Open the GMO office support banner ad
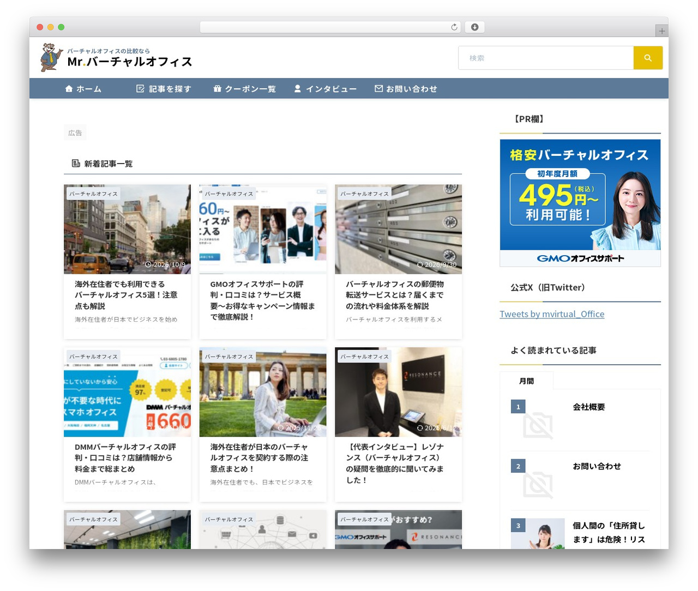 pos(580,203)
